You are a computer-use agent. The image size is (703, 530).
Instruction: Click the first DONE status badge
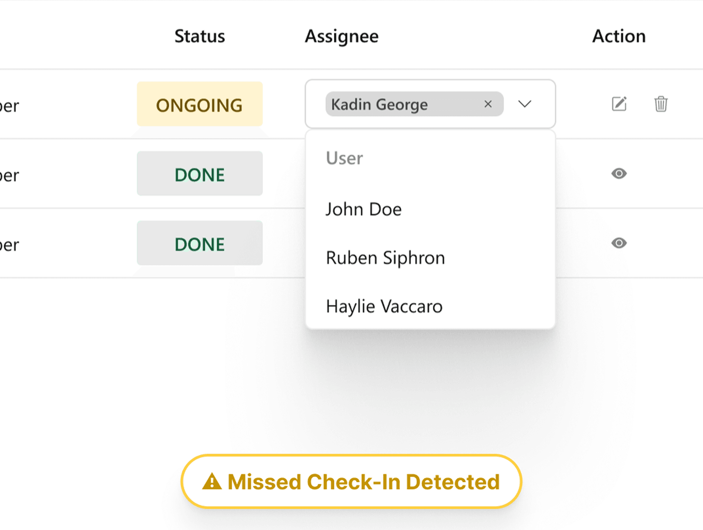tap(200, 174)
